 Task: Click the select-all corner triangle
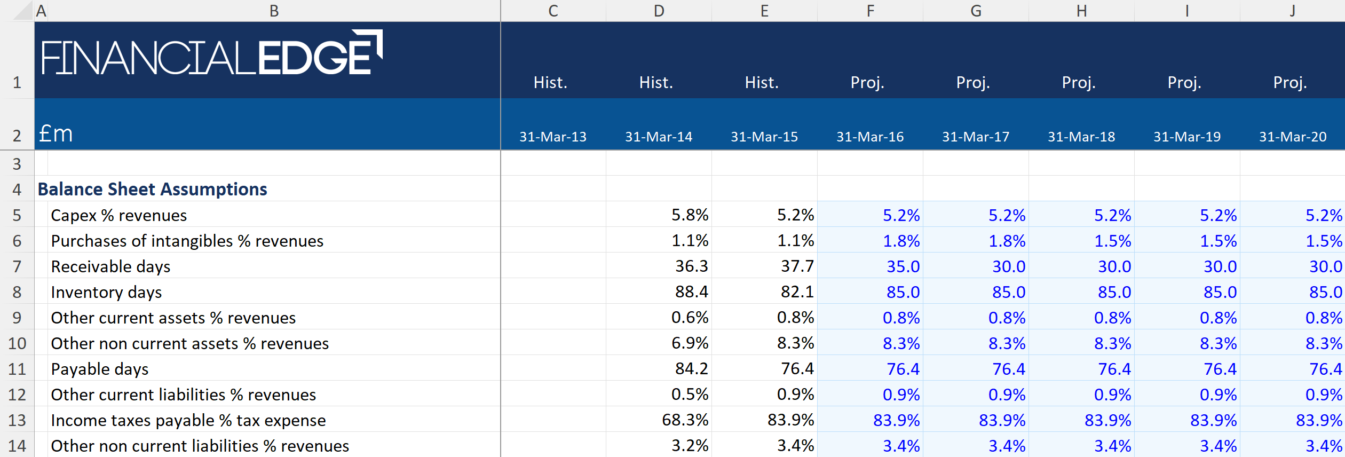tap(23, 11)
